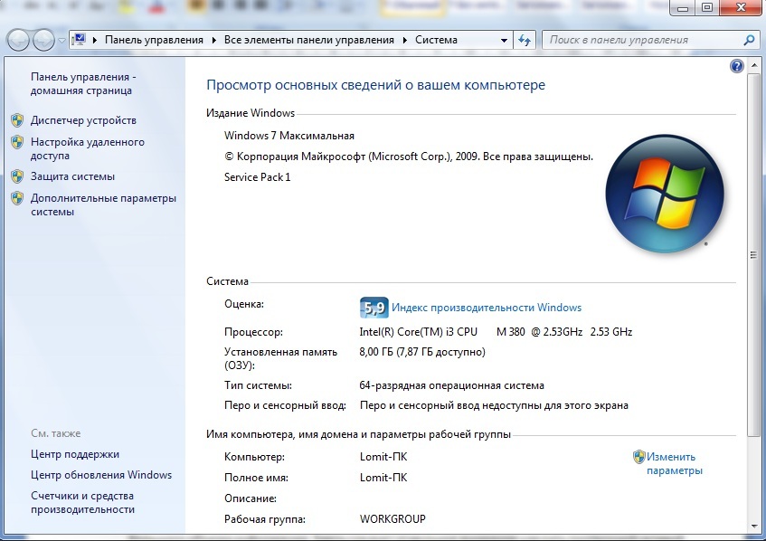Click the refresh button beside the address bar
766x541 pixels.
click(x=525, y=41)
